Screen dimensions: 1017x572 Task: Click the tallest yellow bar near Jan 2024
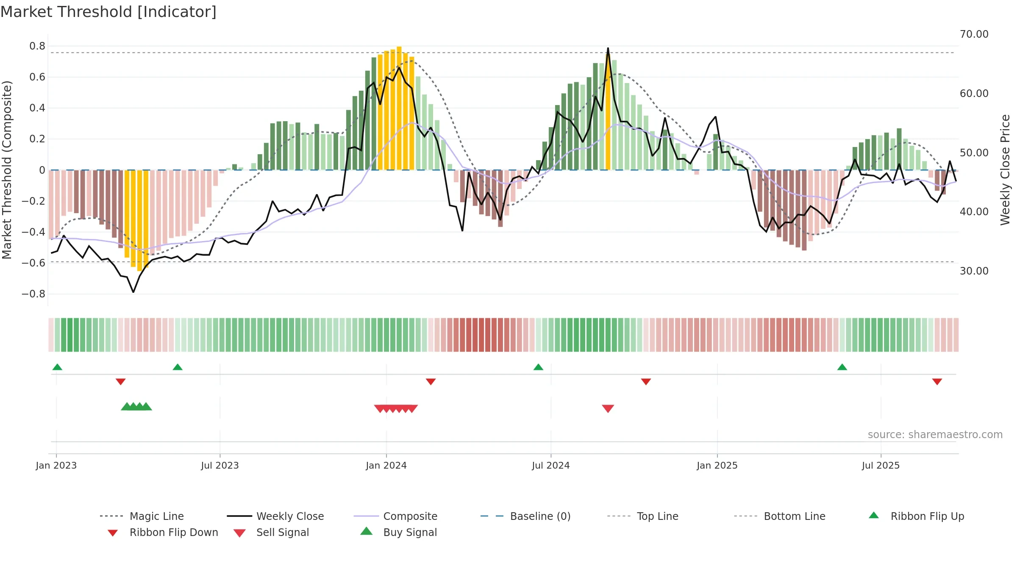[x=399, y=108]
